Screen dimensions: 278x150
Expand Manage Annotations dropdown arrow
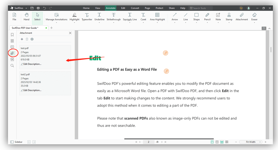[56, 23]
